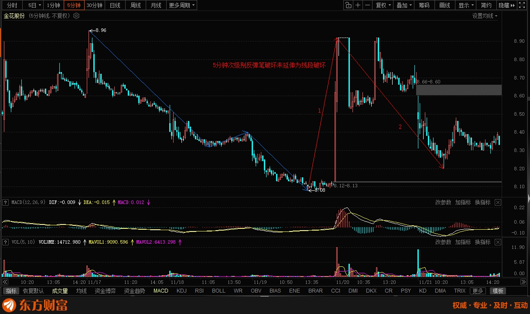Open VOL help question-mark icon

pos(6,242)
